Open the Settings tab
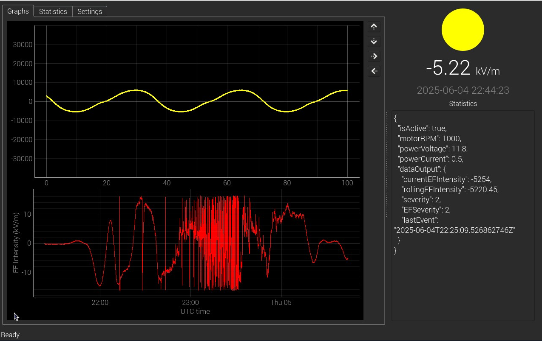The image size is (542, 341). (89, 11)
